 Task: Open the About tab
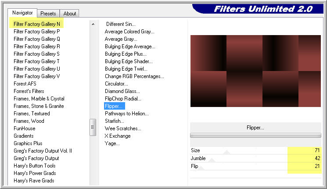(x=70, y=14)
